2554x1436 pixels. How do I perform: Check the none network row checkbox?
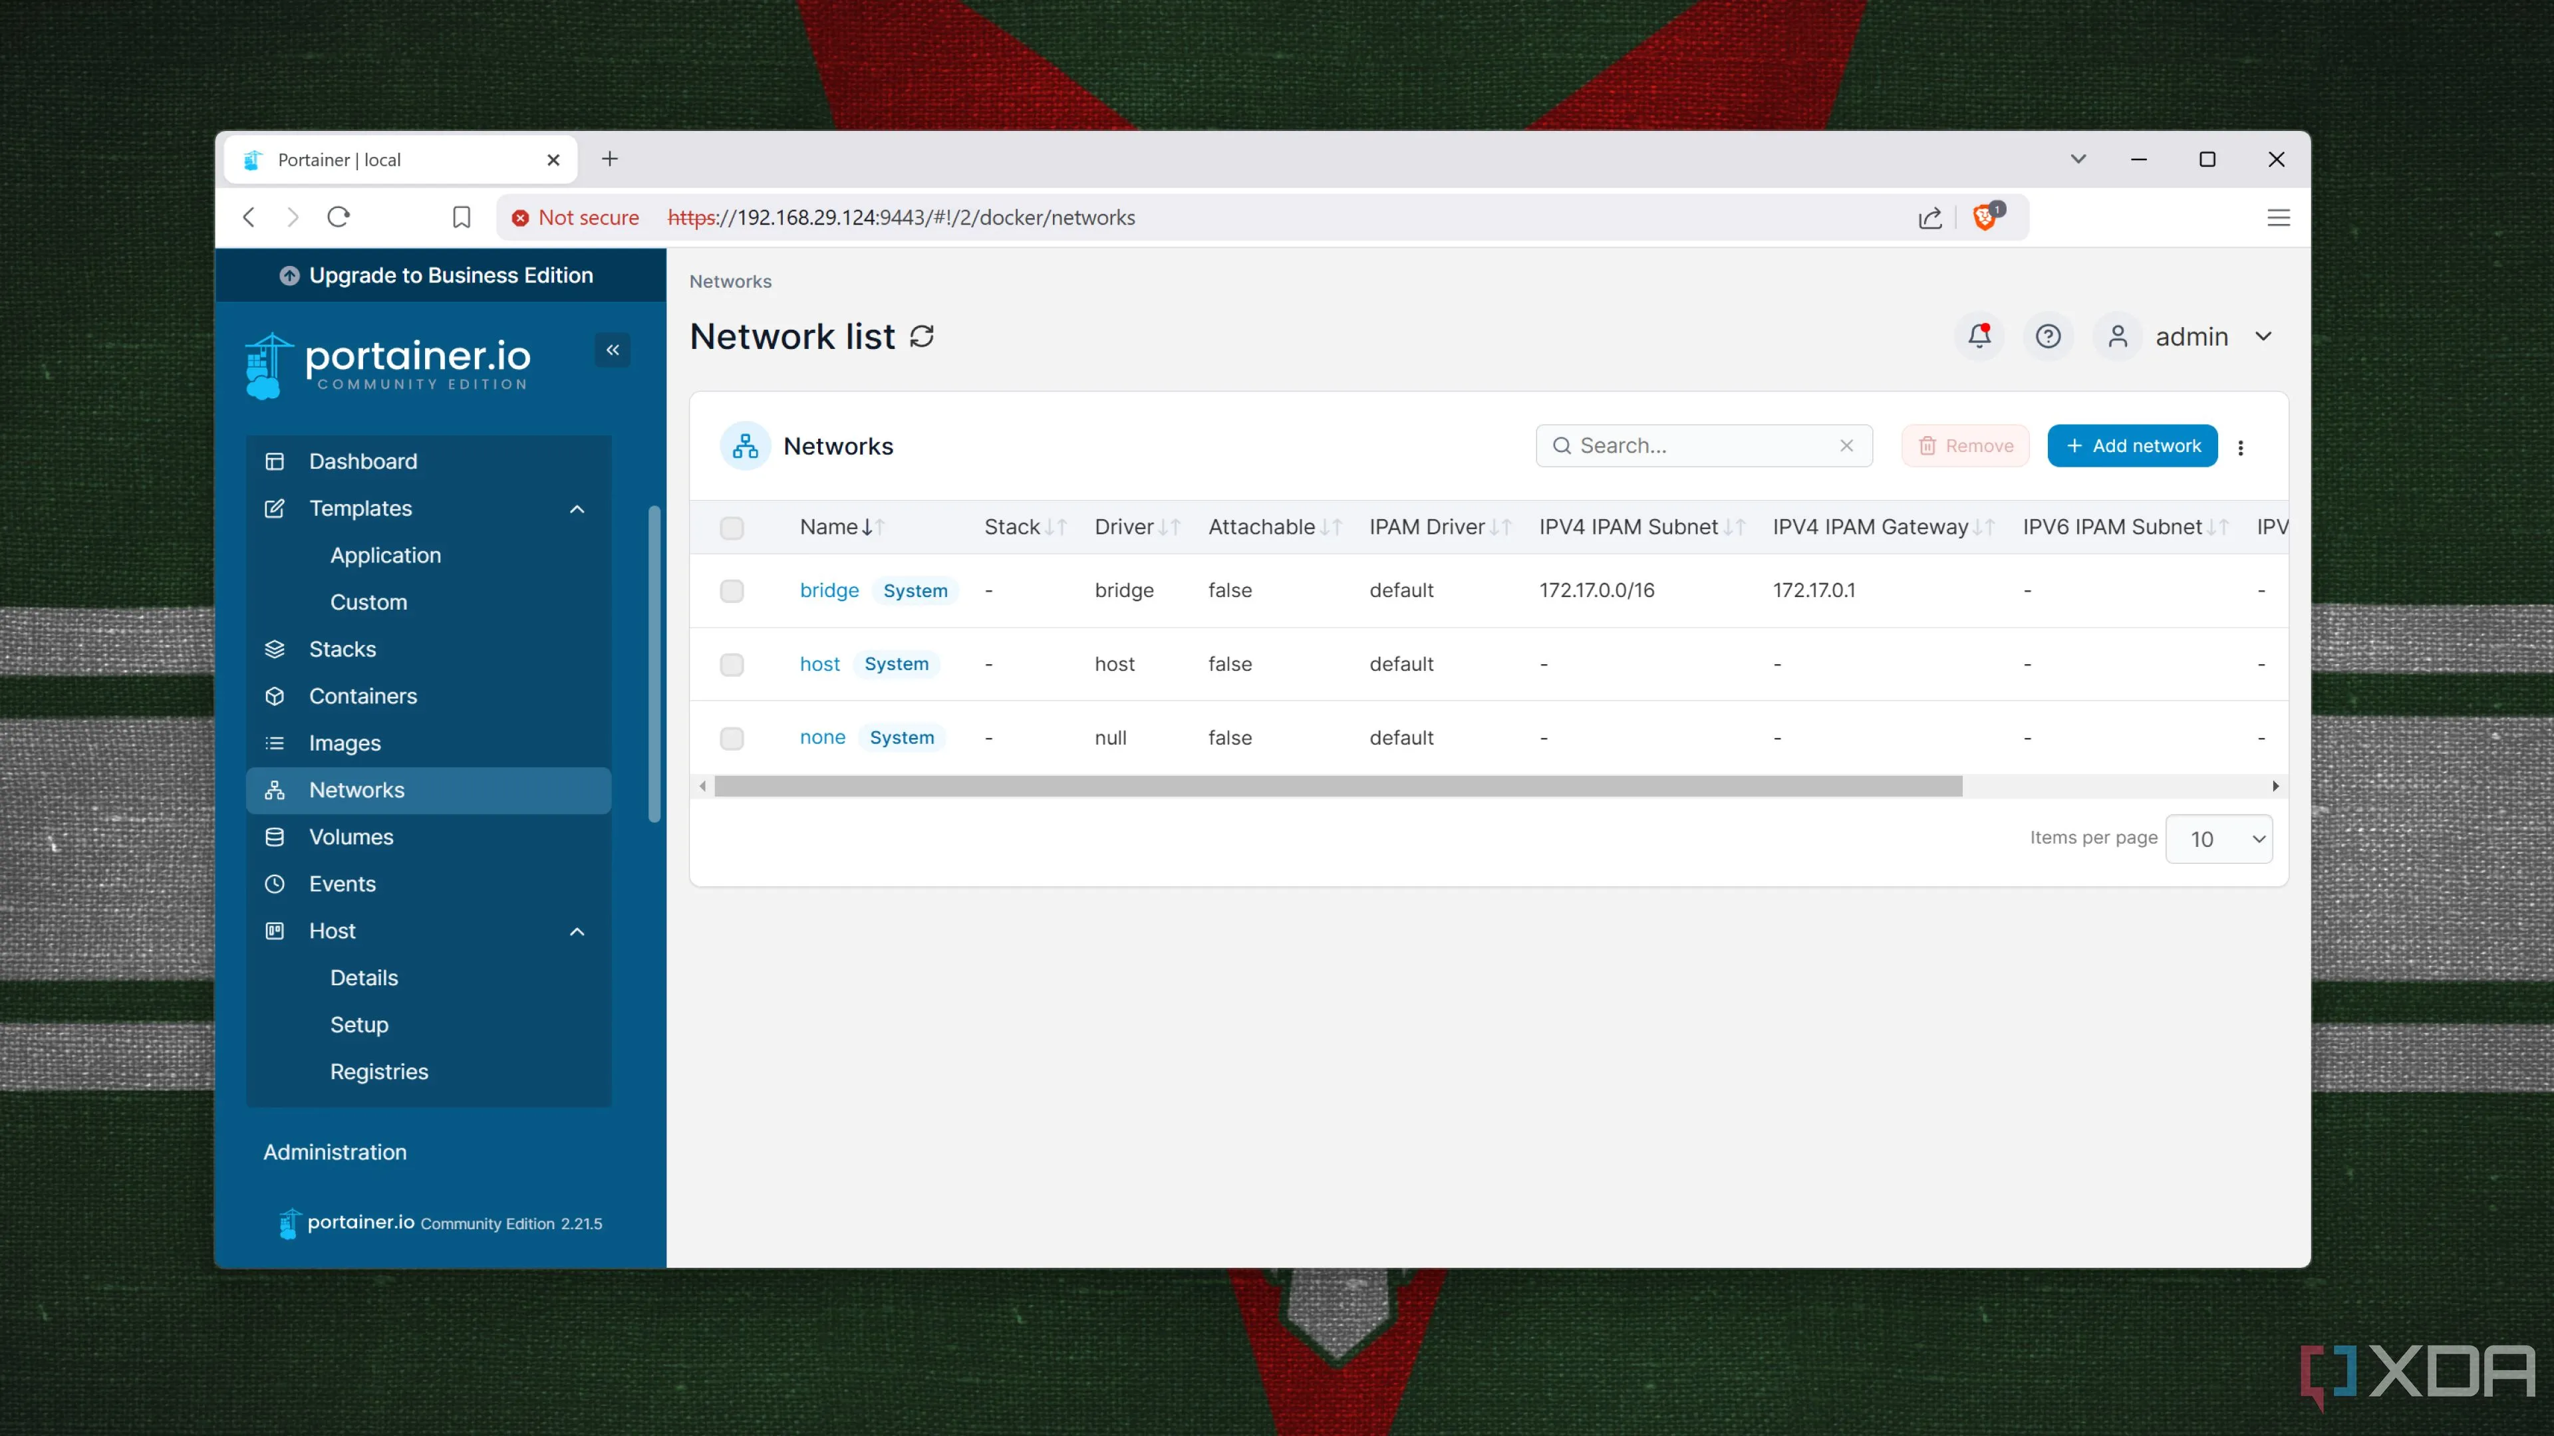[732, 739]
